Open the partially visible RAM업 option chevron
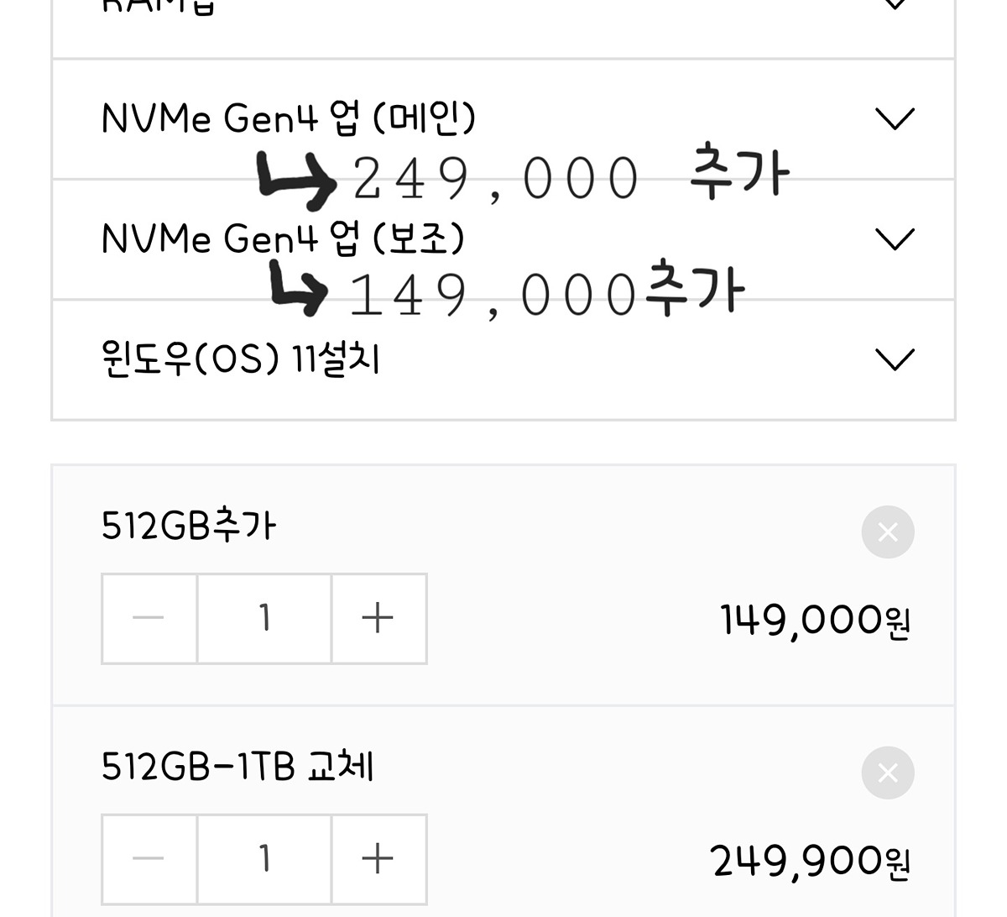Viewport: 1007px width, 917px height. click(x=894, y=5)
